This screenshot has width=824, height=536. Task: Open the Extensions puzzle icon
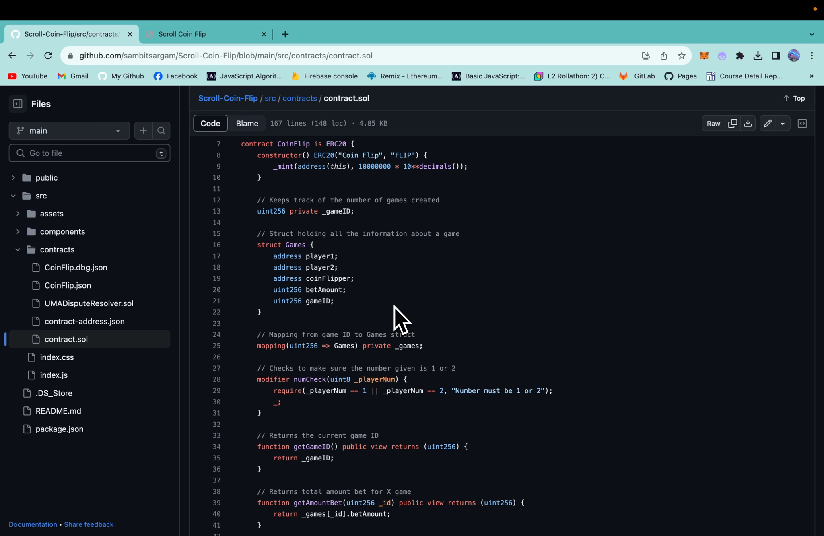click(740, 56)
